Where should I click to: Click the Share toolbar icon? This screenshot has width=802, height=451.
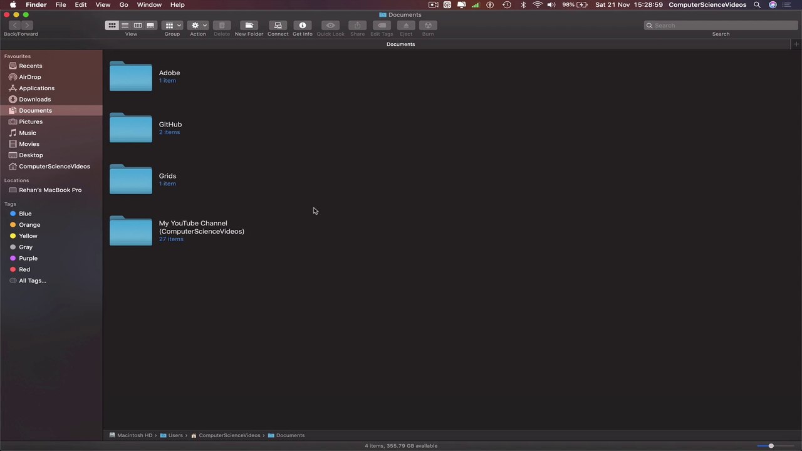(357, 26)
